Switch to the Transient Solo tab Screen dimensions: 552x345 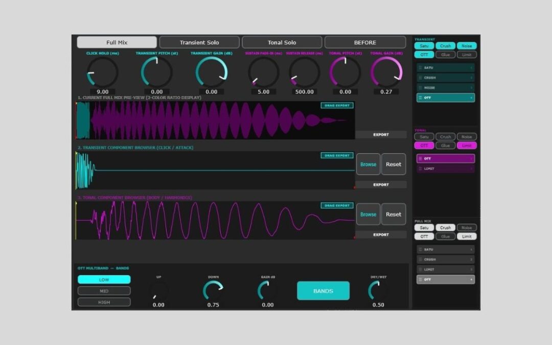pos(199,42)
